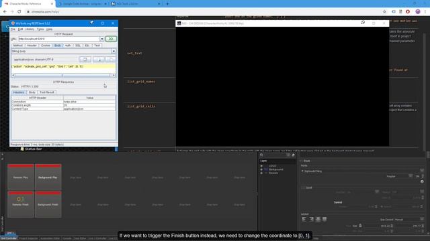Open the Tools menu in RESTClient
The image size is (430, 241).
pyautogui.click(x=40, y=29)
